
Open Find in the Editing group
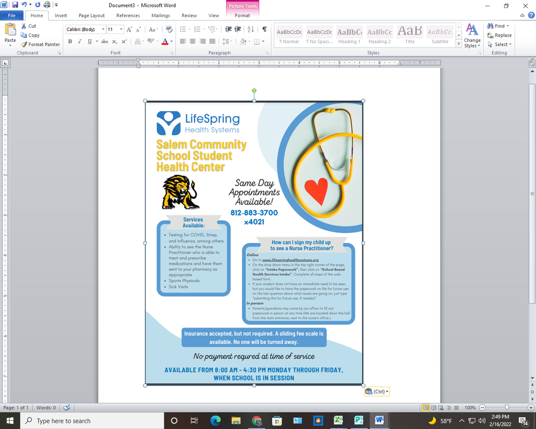click(498, 26)
